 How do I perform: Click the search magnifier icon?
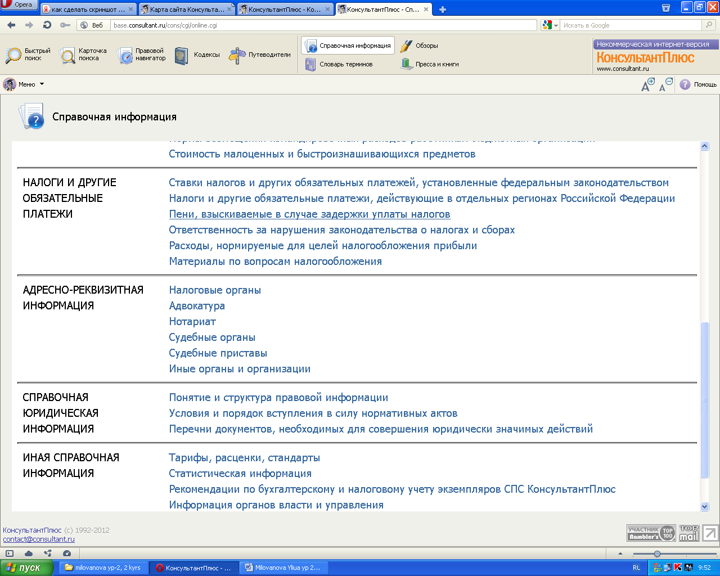coord(709,25)
